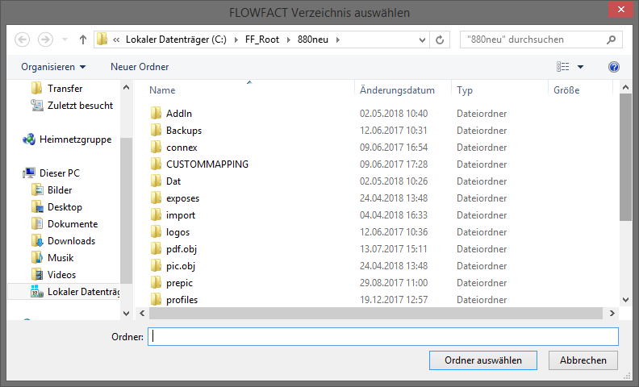This screenshot has height=387, width=639.
Task: Sort by Änderungsdatum column
Action: click(x=397, y=90)
